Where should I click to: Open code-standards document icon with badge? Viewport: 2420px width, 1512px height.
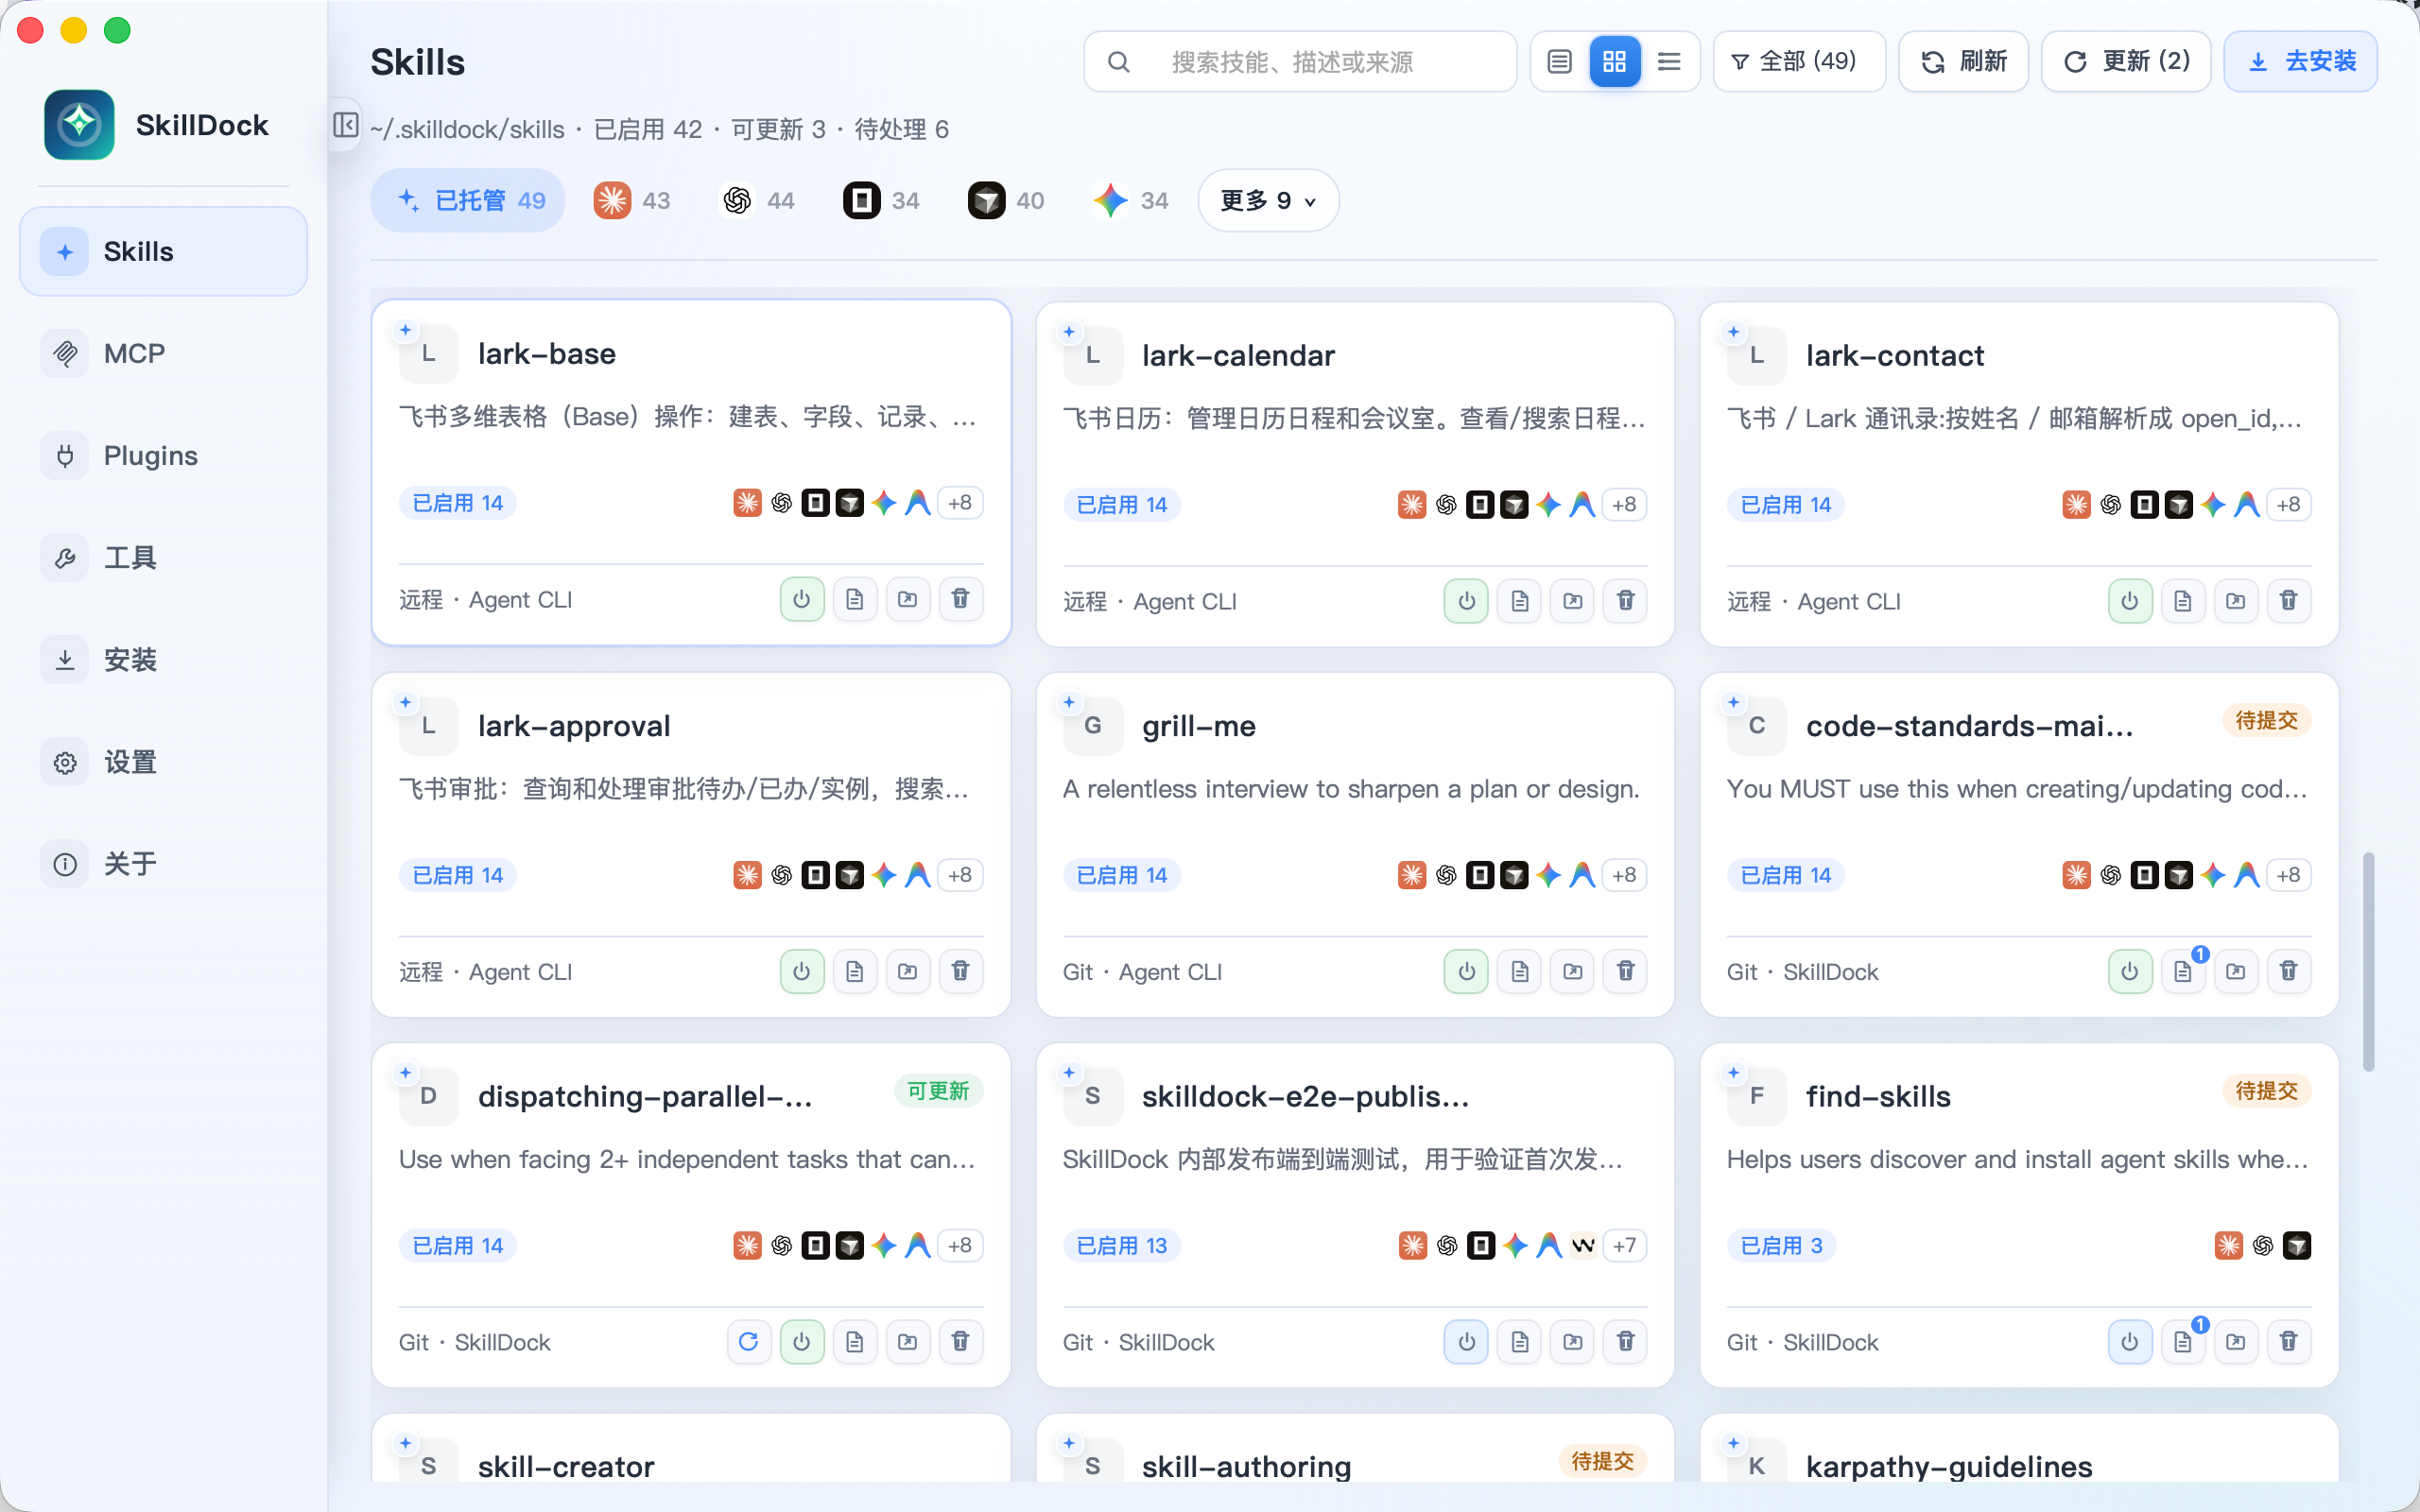tap(2183, 971)
